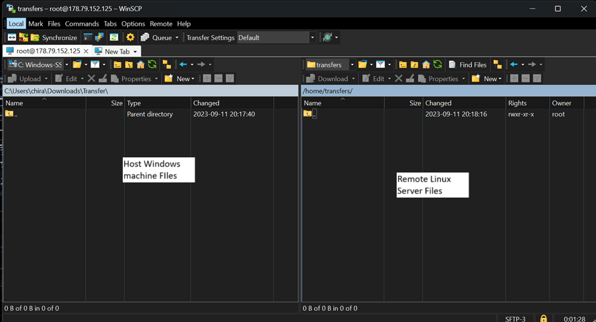Open in PuTTY icon in main toolbar
Viewport: 596px width, 322px height.
(x=99, y=37)
